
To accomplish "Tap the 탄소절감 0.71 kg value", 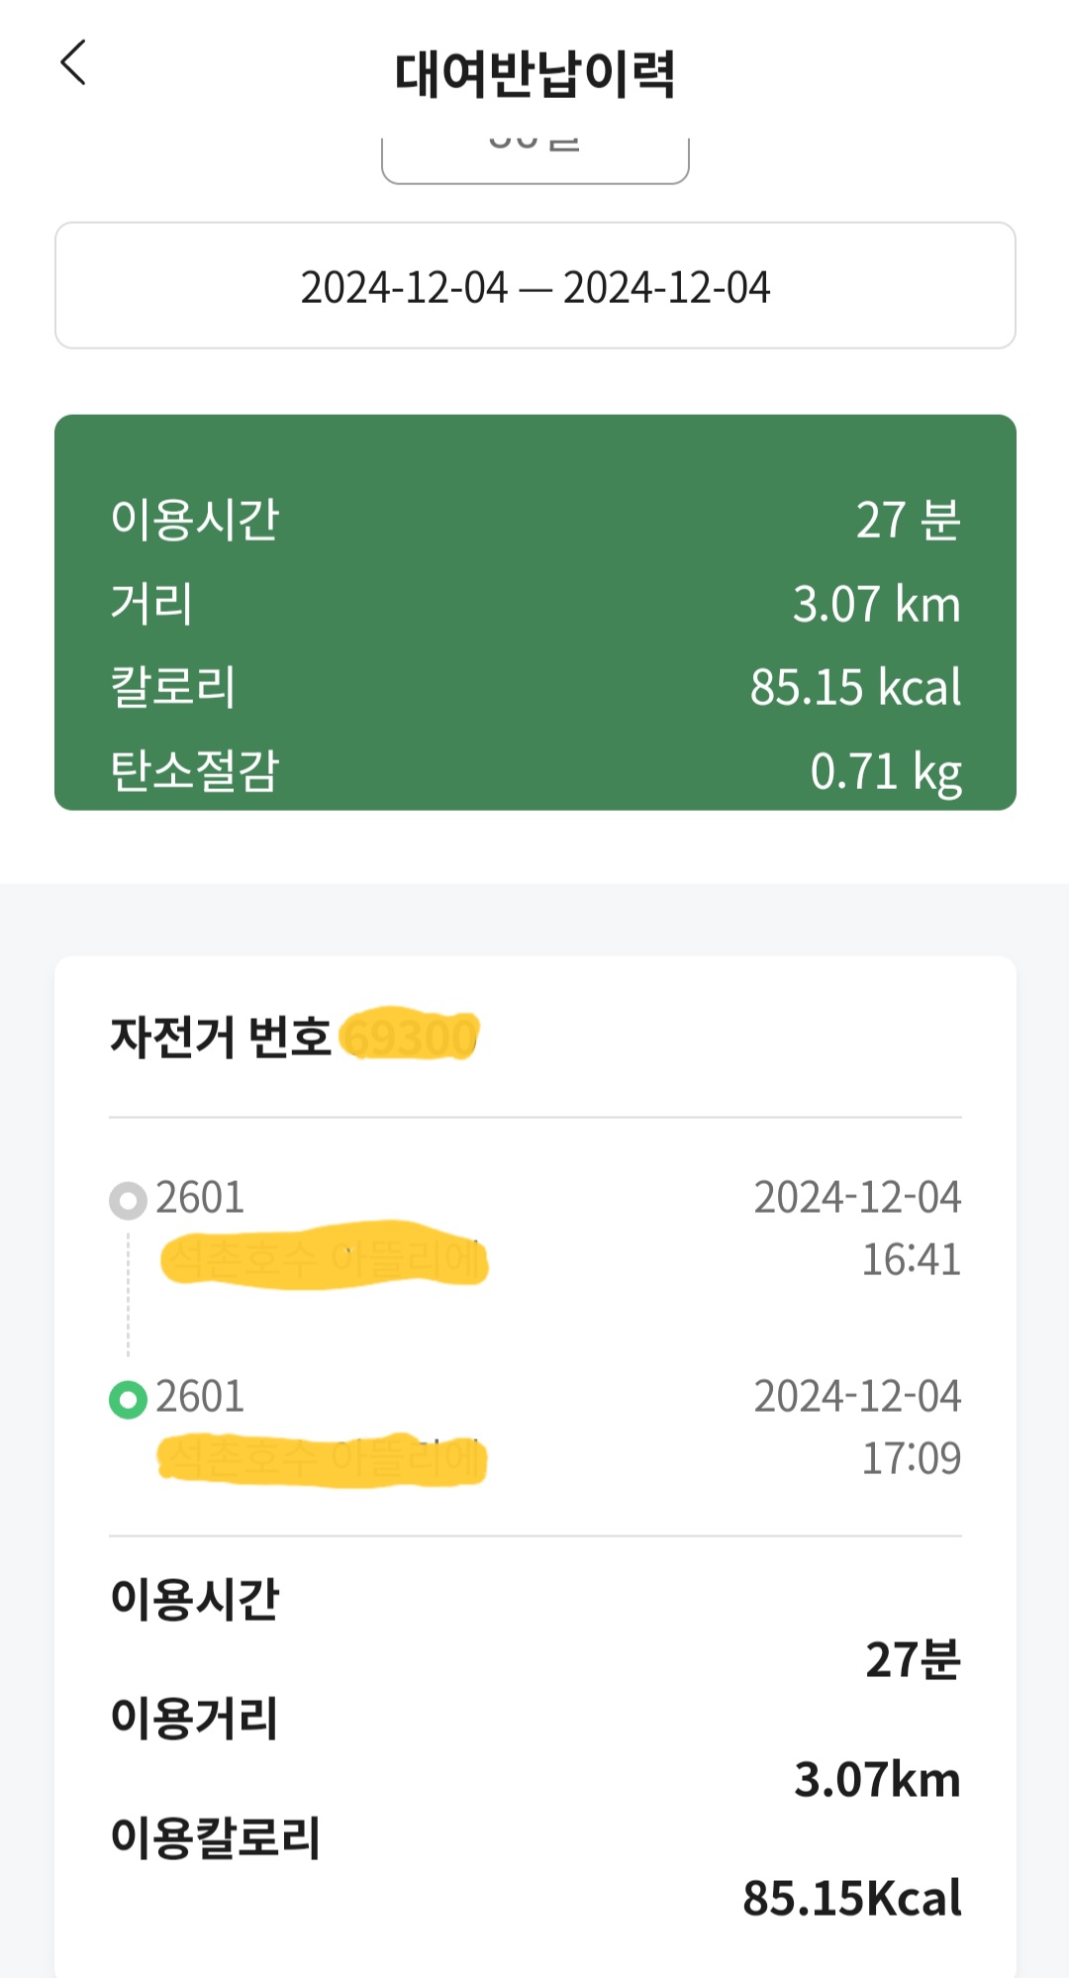I will click(x=885, y=772).
